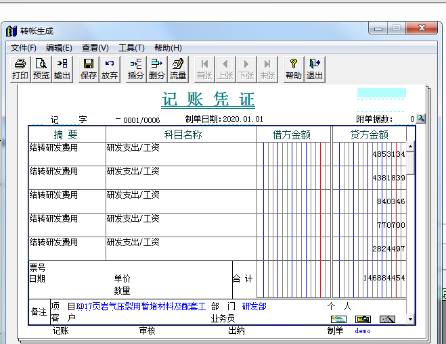446x344 pixels.
Task: Delete an entry line with 删分
Action: click(x=157, y=70)
